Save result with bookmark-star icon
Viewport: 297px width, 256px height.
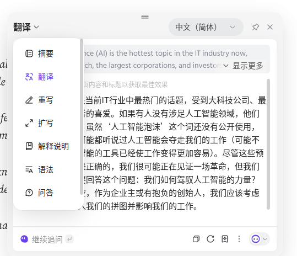pyautogui.click(x=225, y=239)
